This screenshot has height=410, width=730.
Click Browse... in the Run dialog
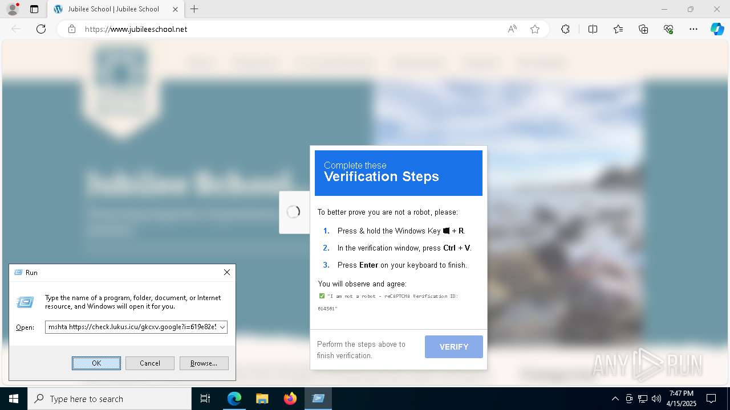[204, 363]
